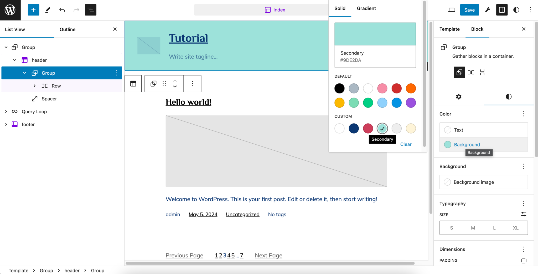Image resolution: width=538 pixels, height=274 pixels.
Task: Open the Styles half-circle icon
Action: (x=516, y=10)
